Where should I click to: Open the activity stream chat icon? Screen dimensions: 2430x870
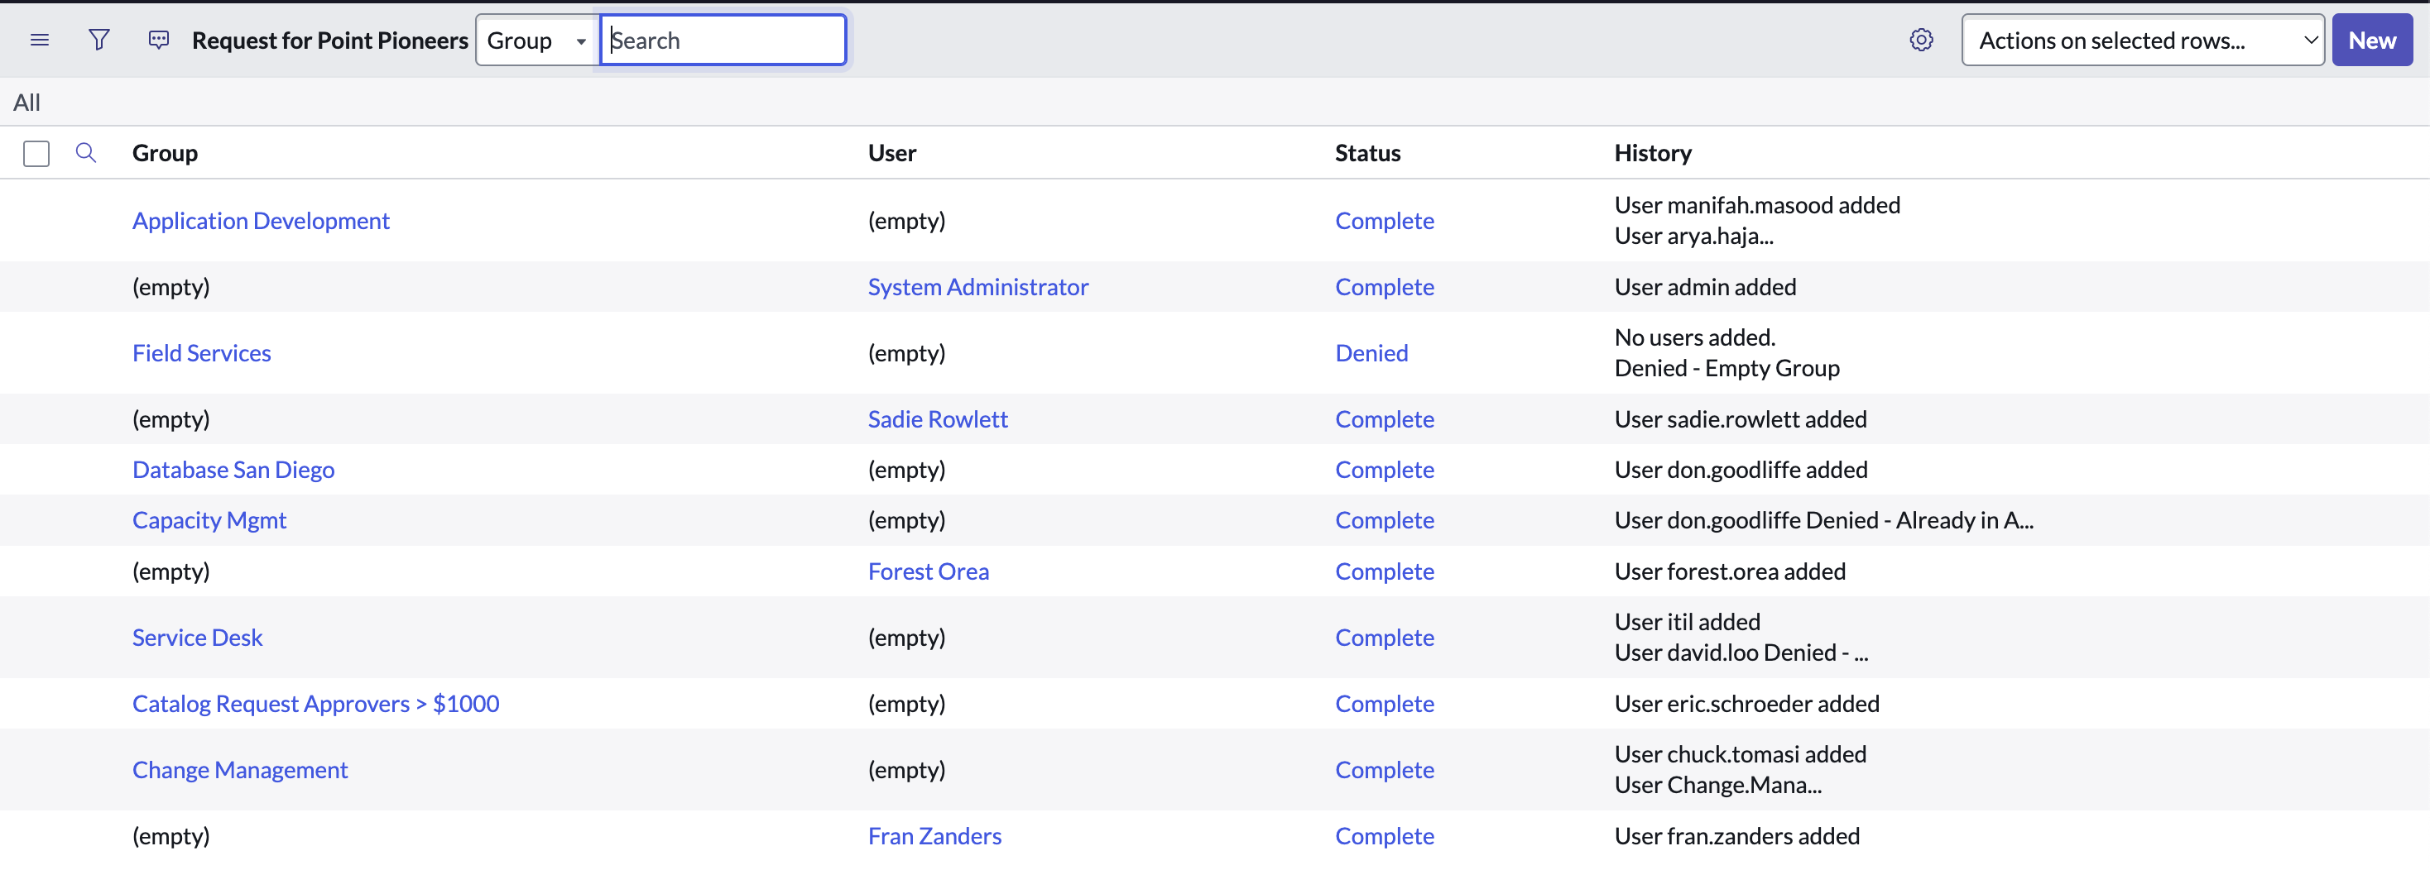(158, 40)
